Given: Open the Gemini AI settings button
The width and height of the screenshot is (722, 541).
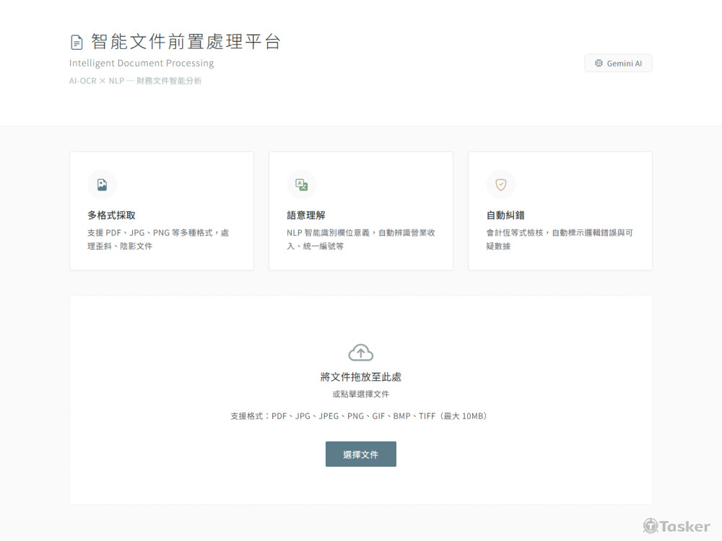Looking at the screenshot, I should 618,63.
